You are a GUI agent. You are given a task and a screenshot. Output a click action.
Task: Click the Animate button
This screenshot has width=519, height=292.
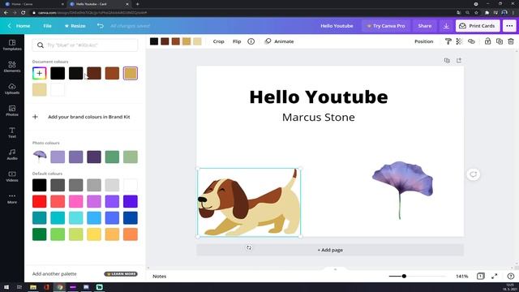[x=279, y=41]
